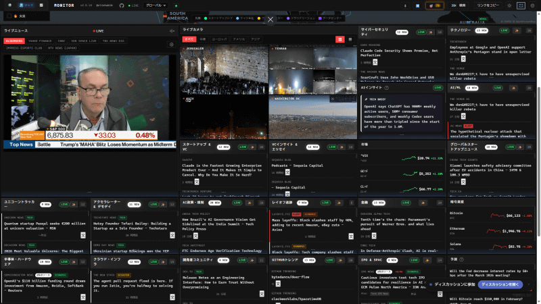Open bytedance/deer-flow GitHub trending link
The height and width of the screenshot is (304, 541).
[x=290, y=277]
